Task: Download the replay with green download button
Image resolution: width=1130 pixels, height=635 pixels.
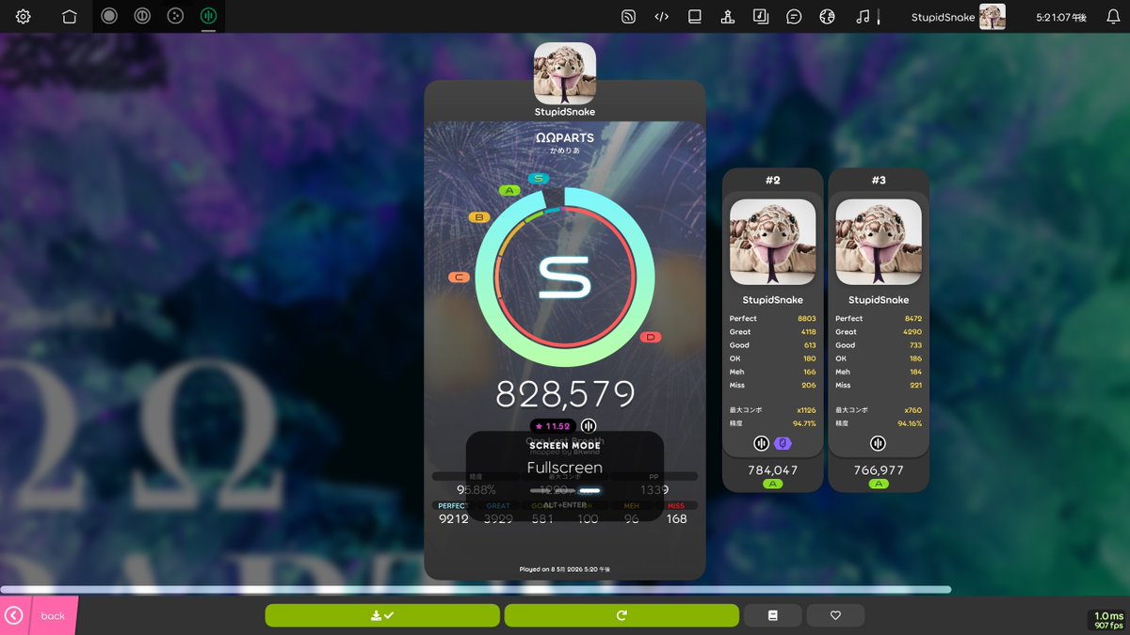Action: (382, 615)
